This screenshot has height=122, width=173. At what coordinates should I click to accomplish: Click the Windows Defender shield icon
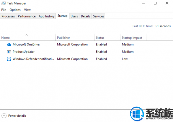click(x=9, y=59)
